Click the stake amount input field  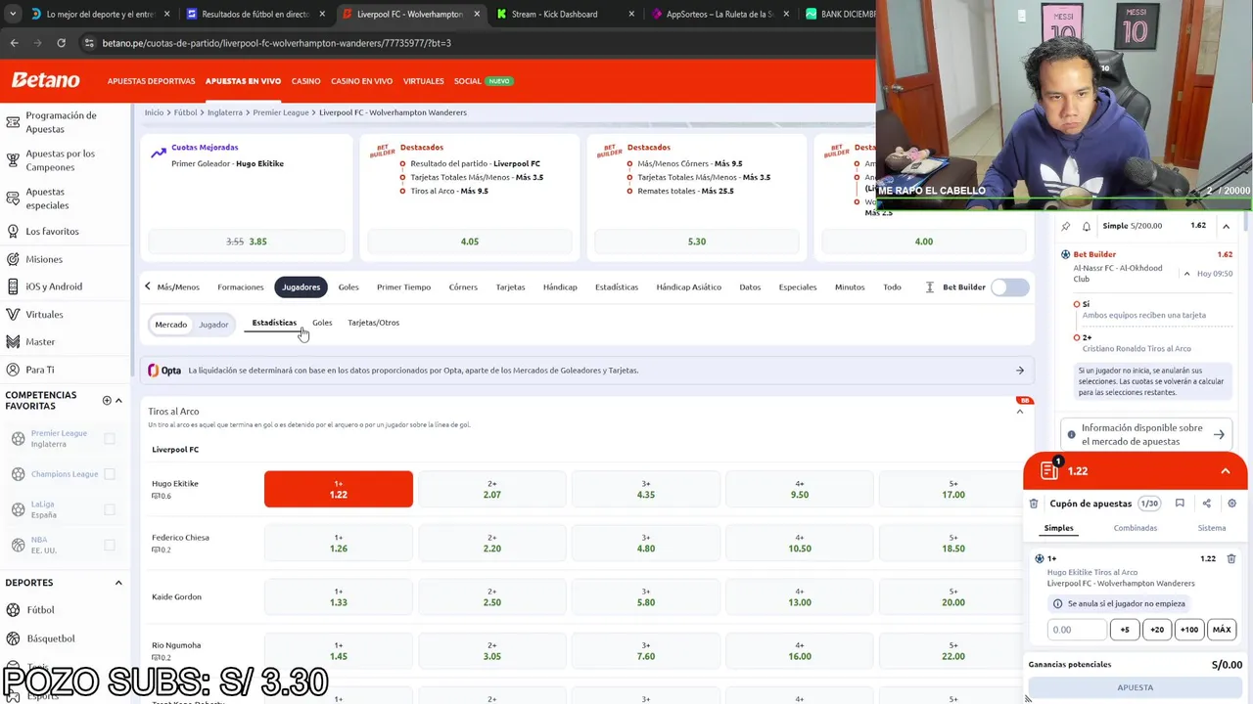pos(1077,630)
